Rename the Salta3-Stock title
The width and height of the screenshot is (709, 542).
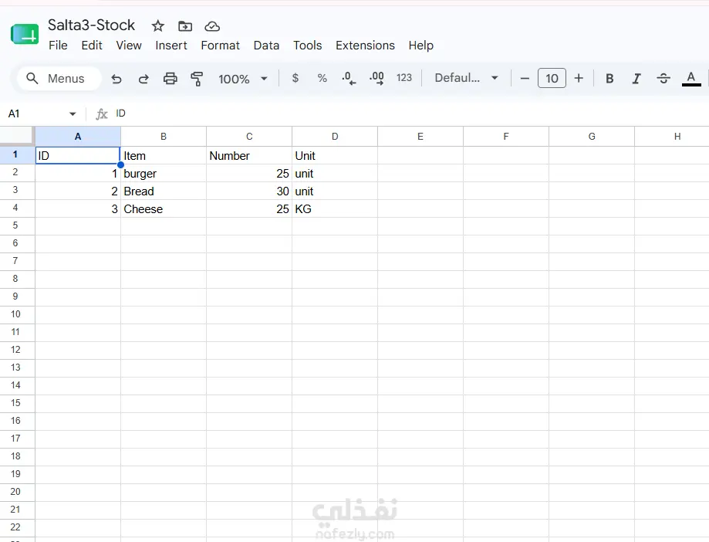[91, 25]
